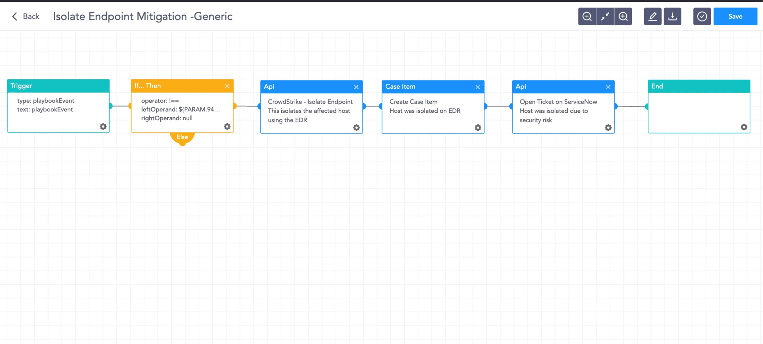
Task: Click the Else branch connector
Action: pos(182,137)
